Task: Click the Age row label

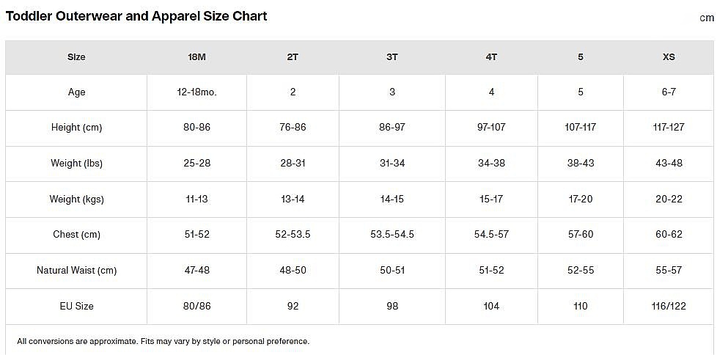Action: (x=76, y=92)
